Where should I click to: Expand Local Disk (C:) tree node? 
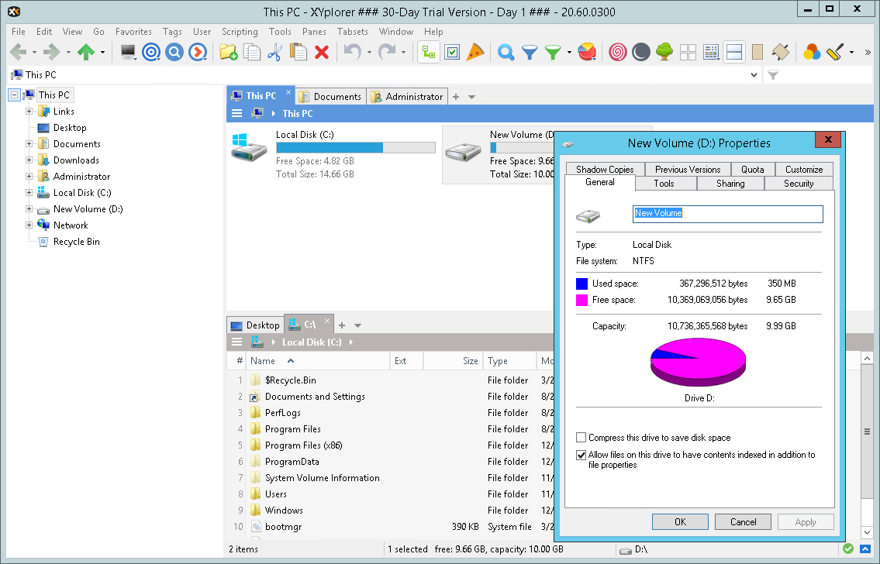29,192
